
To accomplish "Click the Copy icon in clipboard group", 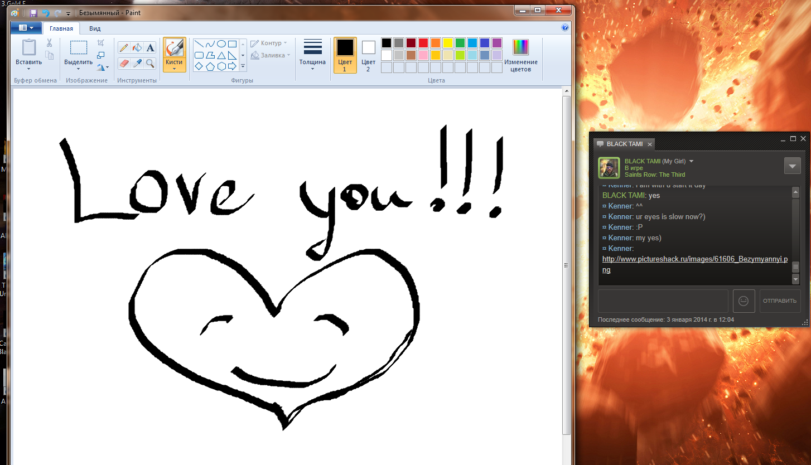I will tap(49, 55).
